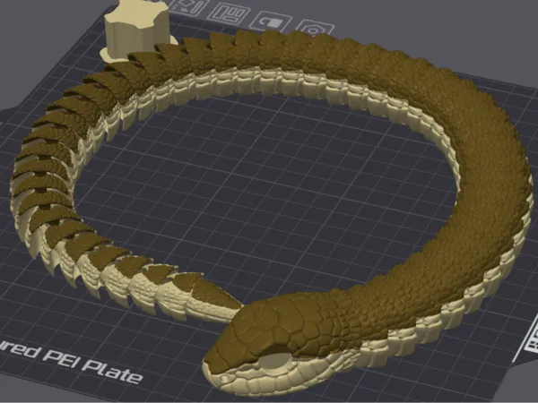
Task: Open plate settings via the gear icon
Action: coord(315,30)
